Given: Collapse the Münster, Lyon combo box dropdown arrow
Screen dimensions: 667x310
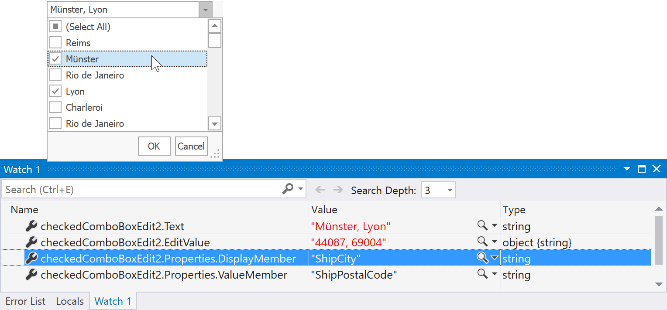Looking at the screenshot, I should (206, 10).
